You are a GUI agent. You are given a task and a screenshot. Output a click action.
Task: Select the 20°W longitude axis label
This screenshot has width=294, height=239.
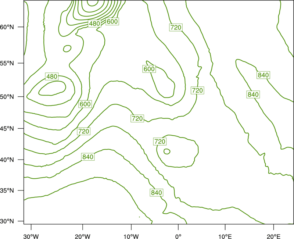click(82, 236)
